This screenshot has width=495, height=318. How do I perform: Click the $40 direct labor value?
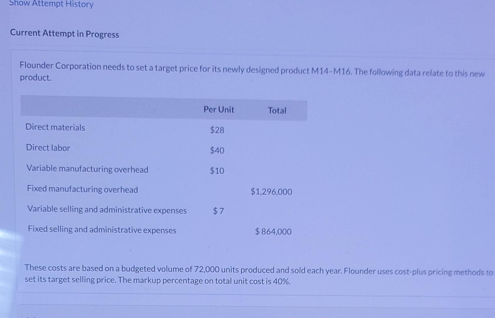pyautogui.click(x=217, y=150)
